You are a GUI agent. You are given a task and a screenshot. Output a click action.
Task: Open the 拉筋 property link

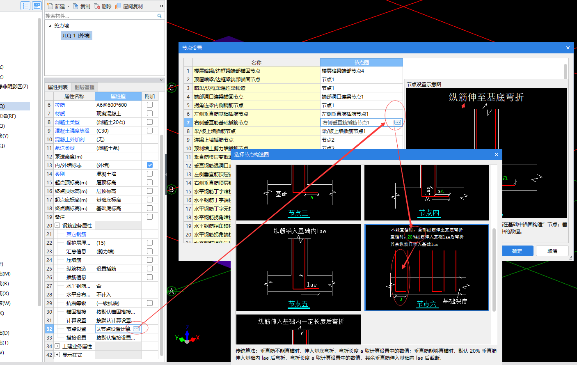(60, 105)
